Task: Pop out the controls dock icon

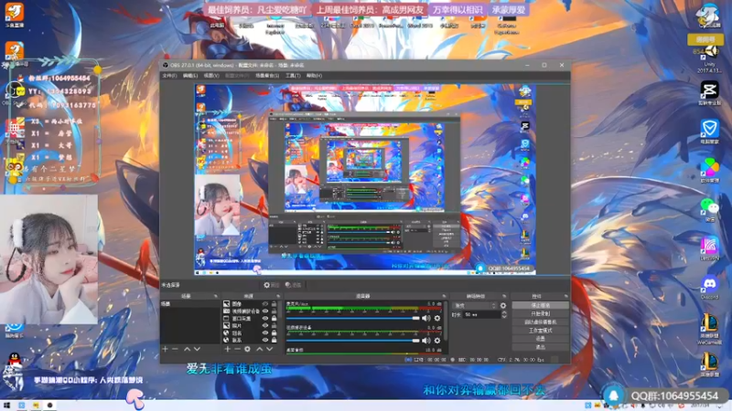Action: point(565,296)
